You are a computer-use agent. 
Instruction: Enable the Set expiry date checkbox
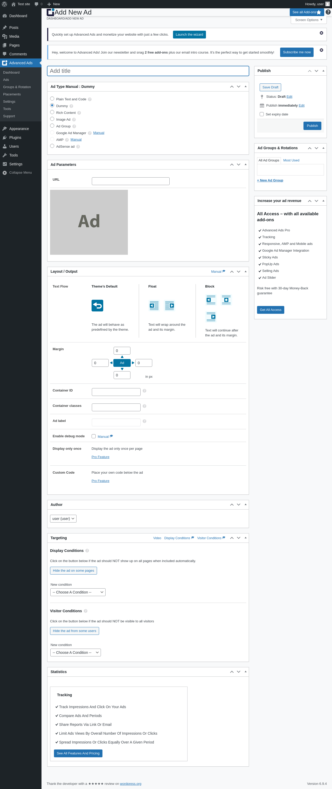(262, 114)
